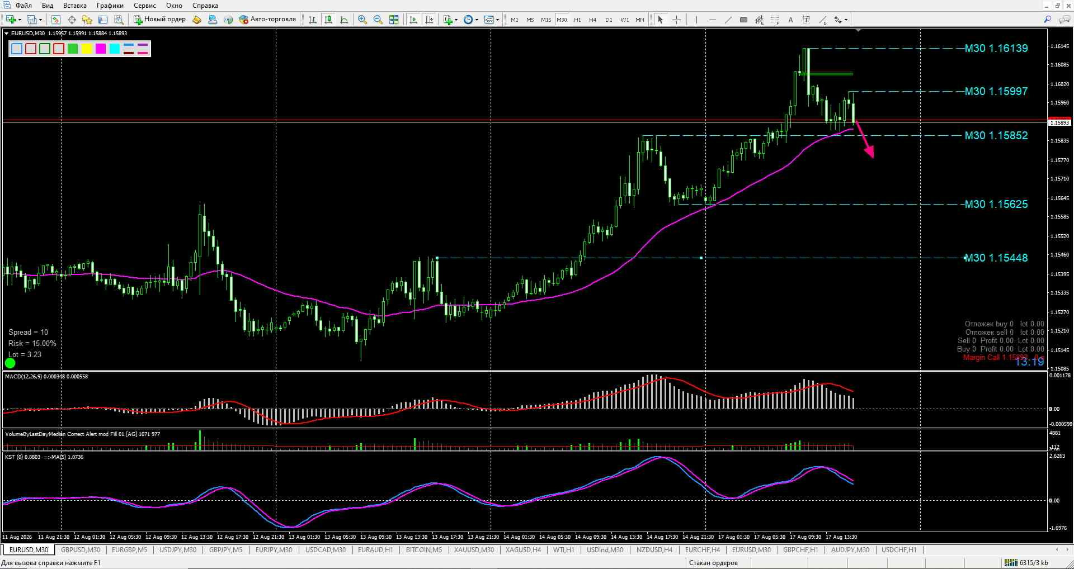
Task: Select the M15 timeframe
Action: coord(546,20)
